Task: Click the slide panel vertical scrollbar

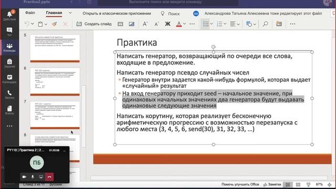Action: coord(84,116)
